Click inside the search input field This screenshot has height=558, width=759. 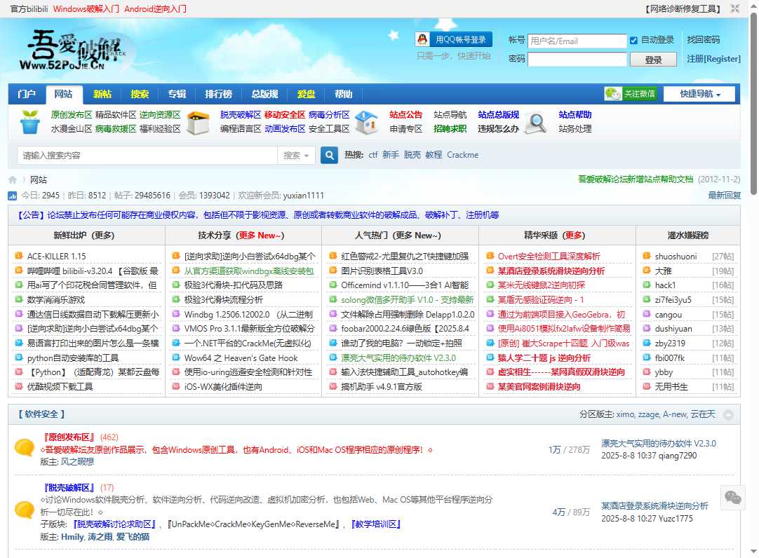(140, 155)
